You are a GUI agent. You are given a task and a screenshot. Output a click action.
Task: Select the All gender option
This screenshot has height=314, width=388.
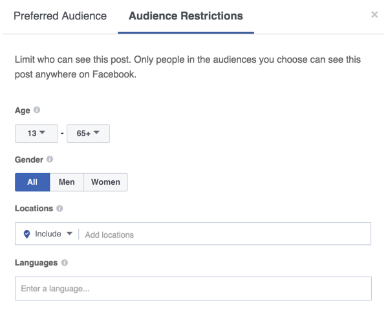(x=32, y=182)
